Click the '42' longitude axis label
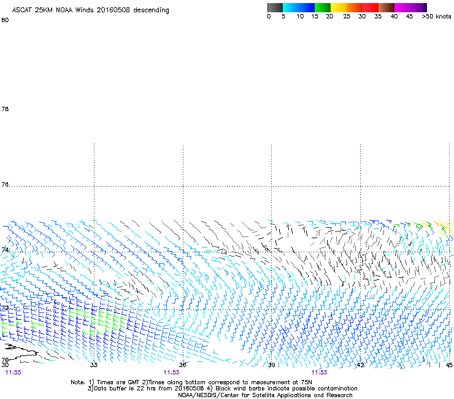 (x=360, y=365)
